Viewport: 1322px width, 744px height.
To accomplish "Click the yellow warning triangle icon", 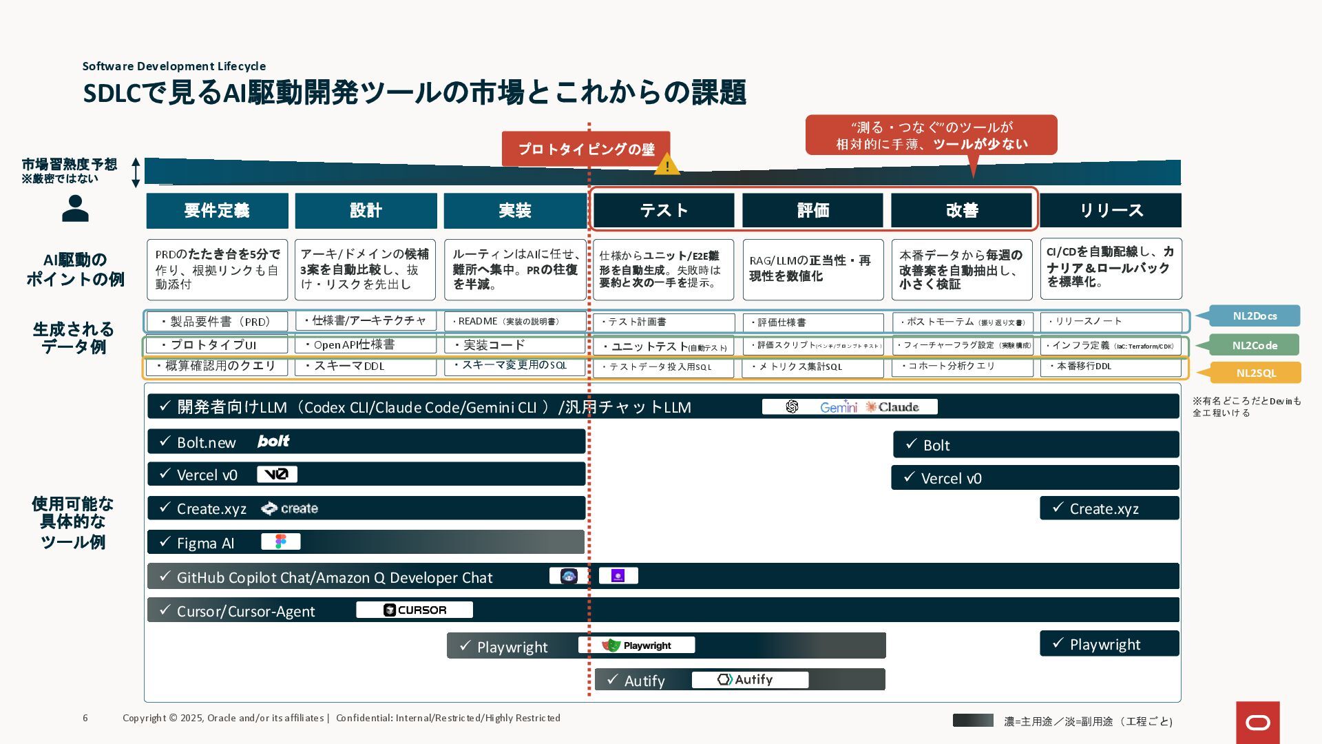I will 667,164.
